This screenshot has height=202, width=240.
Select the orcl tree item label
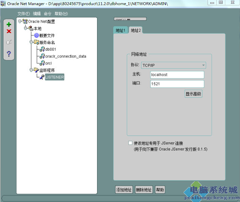[49, 63]
